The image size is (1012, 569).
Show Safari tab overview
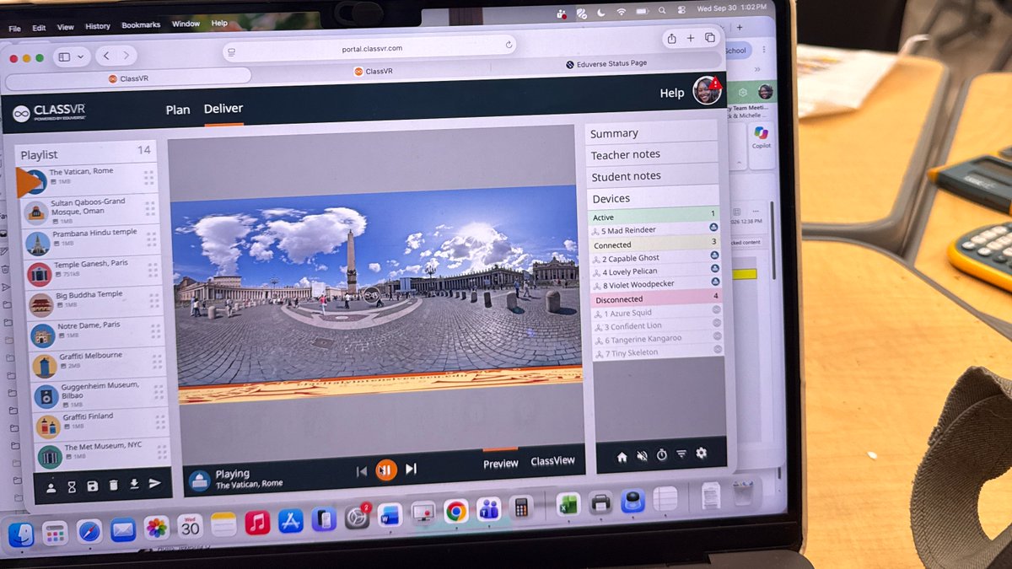click(710, 38)
